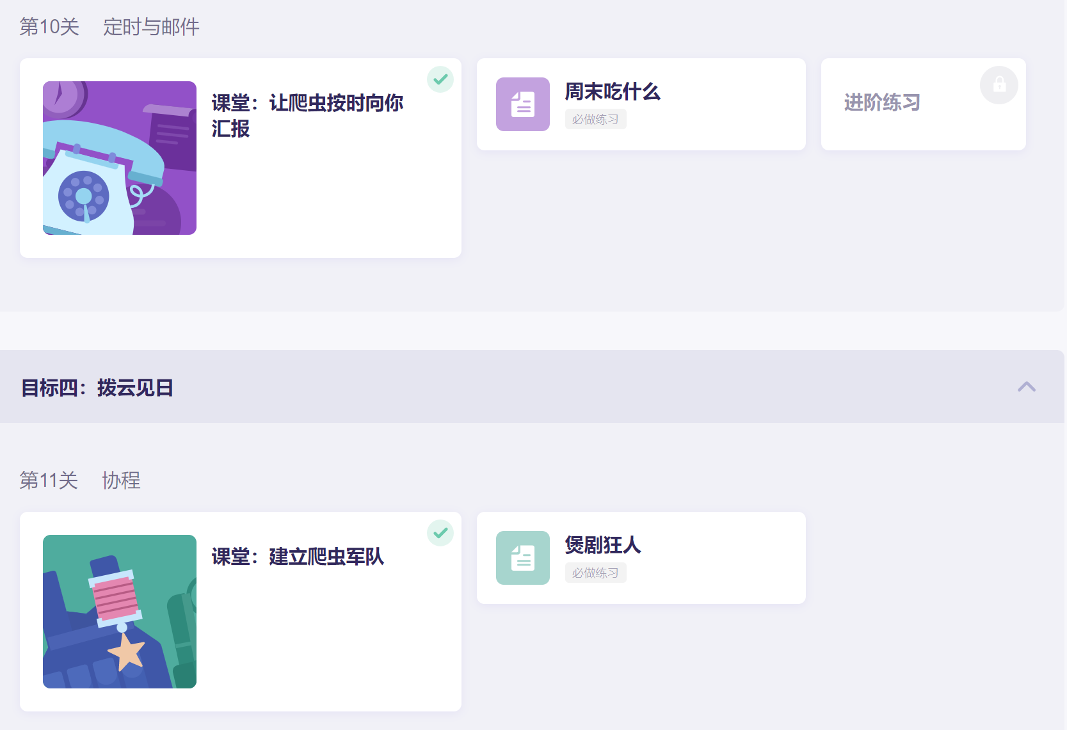Click the purple document icon for 周末吃什么

point(522,104)
